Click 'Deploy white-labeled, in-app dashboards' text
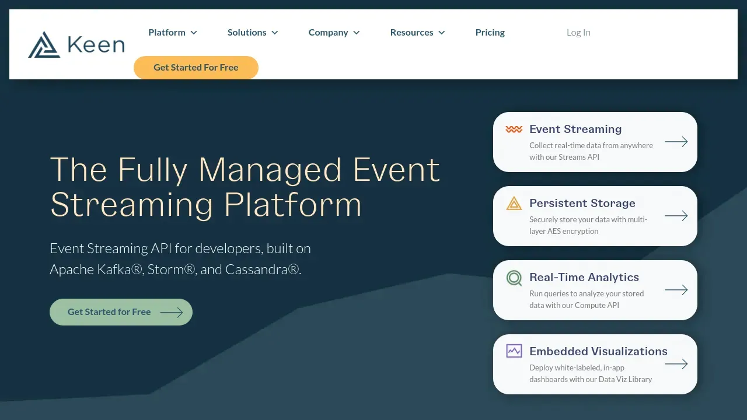The width and height of the screenshot is (747, 420). point(591,373)
